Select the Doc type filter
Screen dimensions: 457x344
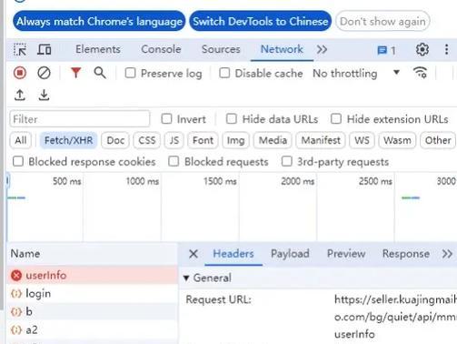(115, 140)
